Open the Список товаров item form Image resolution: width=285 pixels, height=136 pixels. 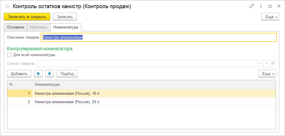pos(273,63)
